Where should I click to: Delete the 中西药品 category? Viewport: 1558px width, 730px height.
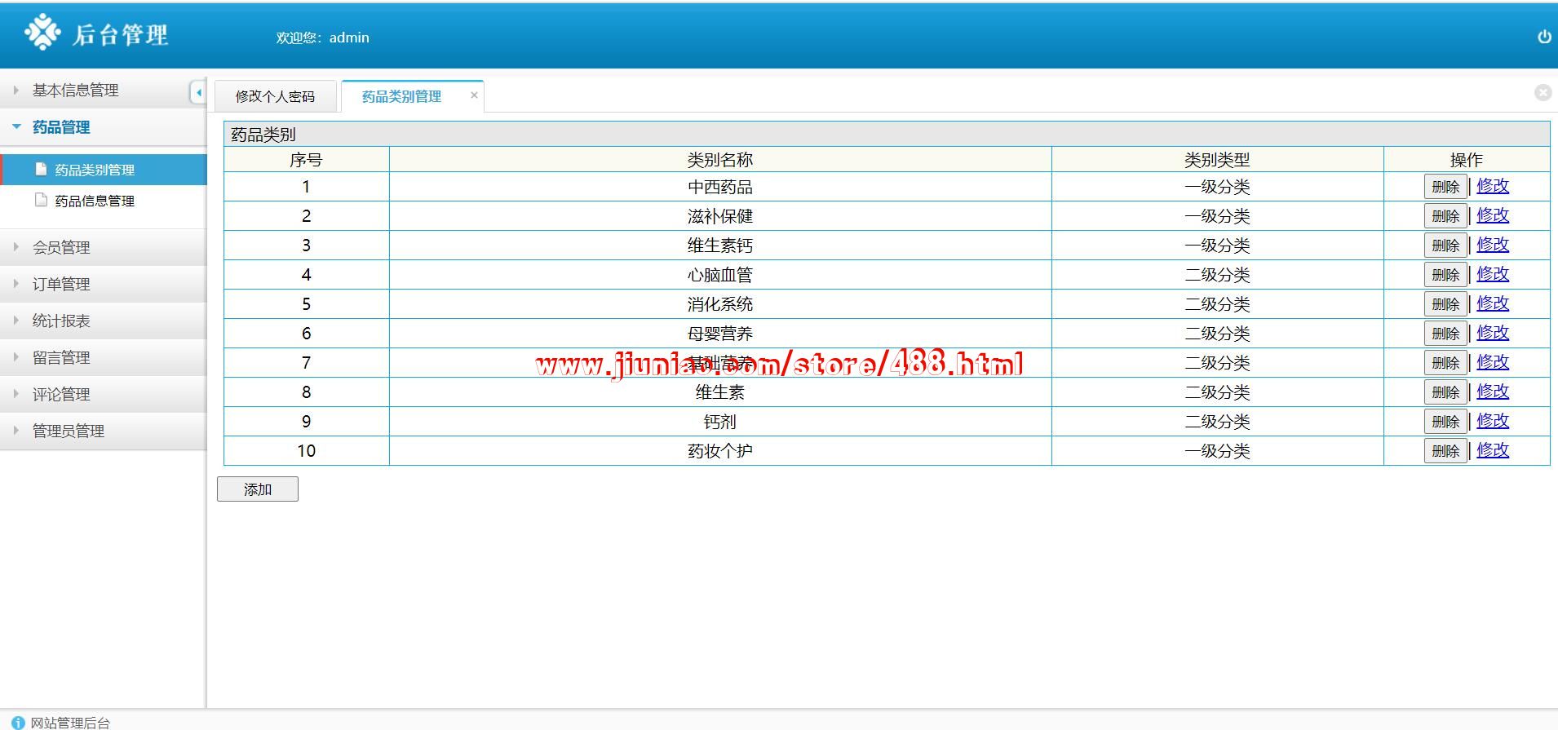tap(1445, 187)
